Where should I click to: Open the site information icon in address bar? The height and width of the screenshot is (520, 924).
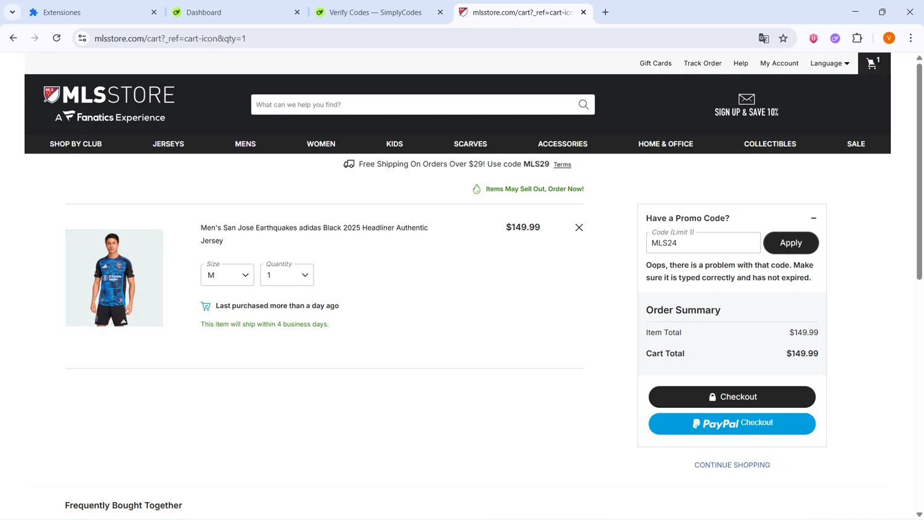(x=82, y=38)
